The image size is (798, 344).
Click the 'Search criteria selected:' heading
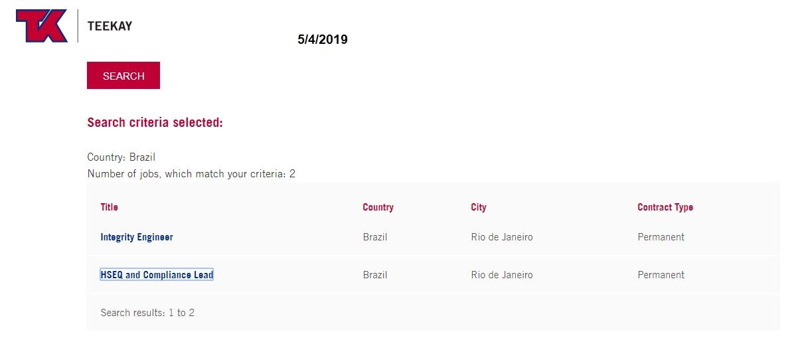point(155,123)
